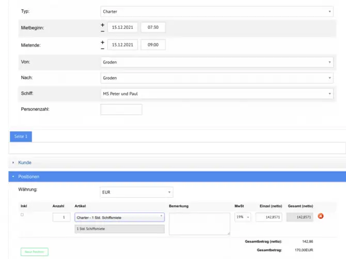Tick the Inkl checkbox

(x=22, y=215)
